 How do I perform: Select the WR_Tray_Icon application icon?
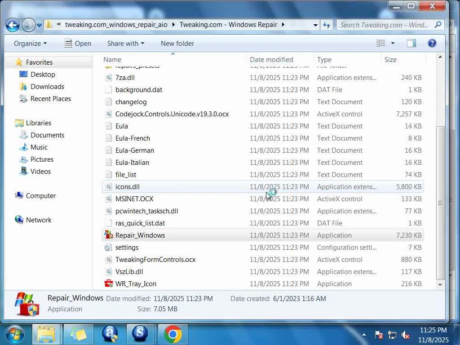click(109, 284)
